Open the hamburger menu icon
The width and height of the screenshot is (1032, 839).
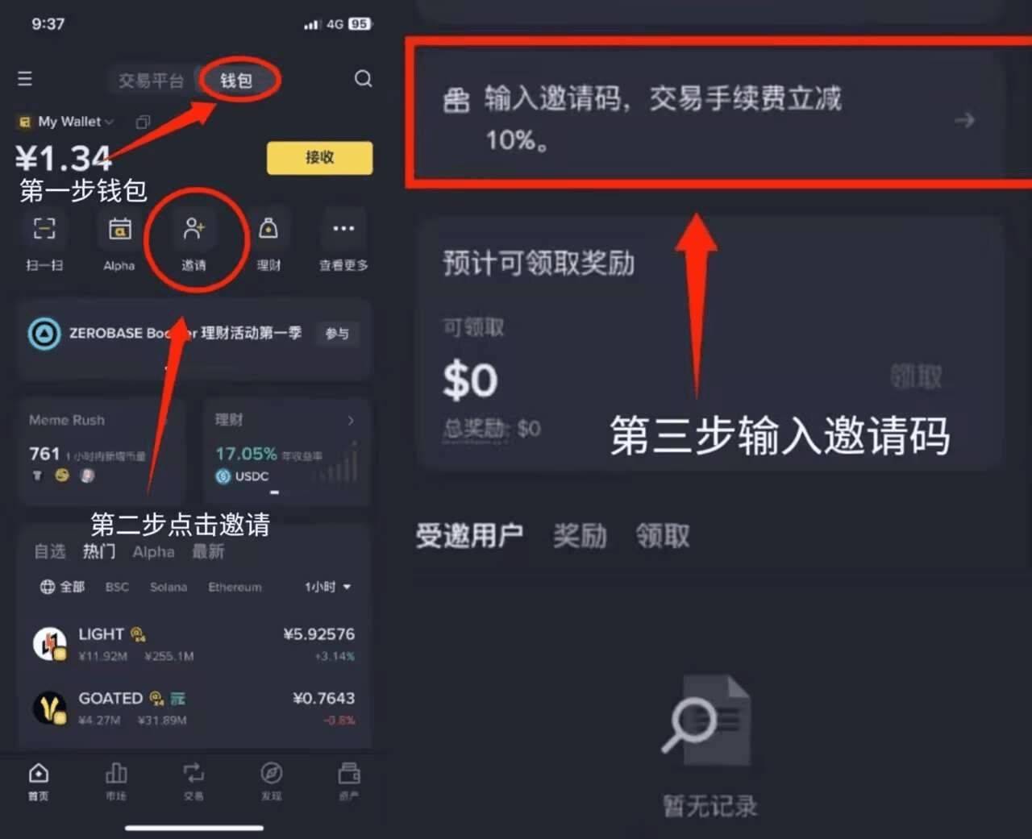pos(25,79)
